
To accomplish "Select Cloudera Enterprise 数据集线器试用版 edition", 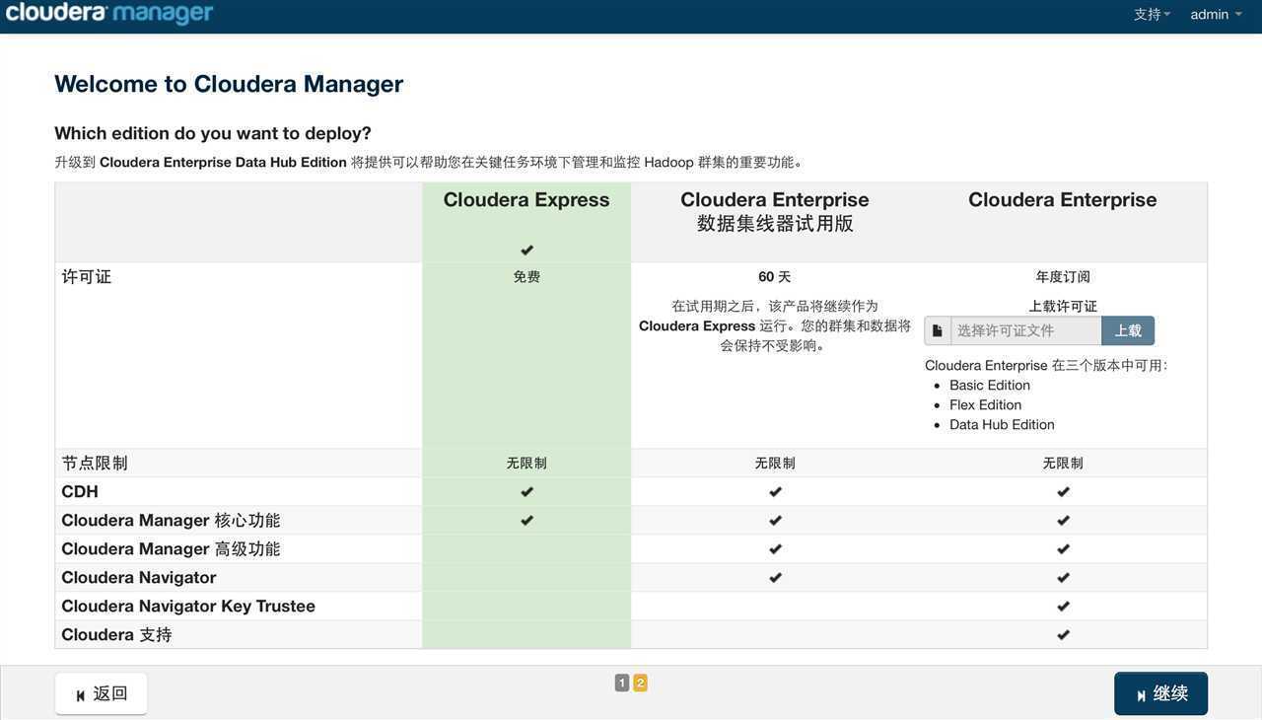I will click(775, 211).
